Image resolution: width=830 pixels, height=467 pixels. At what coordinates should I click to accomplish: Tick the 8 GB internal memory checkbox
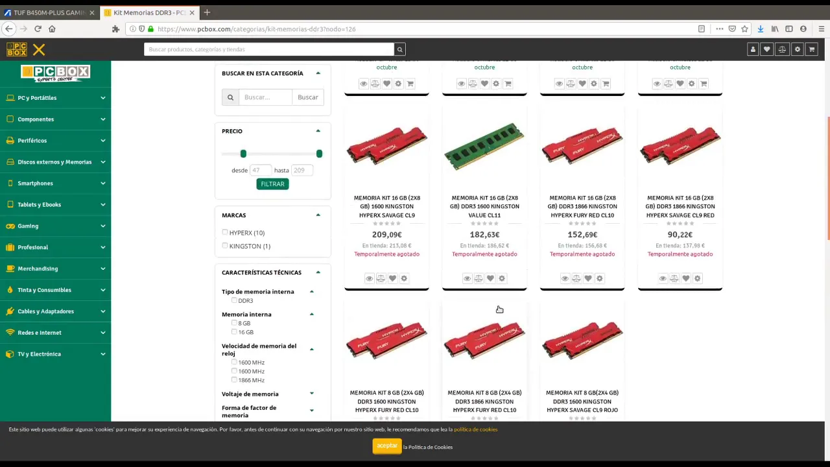coord(234,322)
